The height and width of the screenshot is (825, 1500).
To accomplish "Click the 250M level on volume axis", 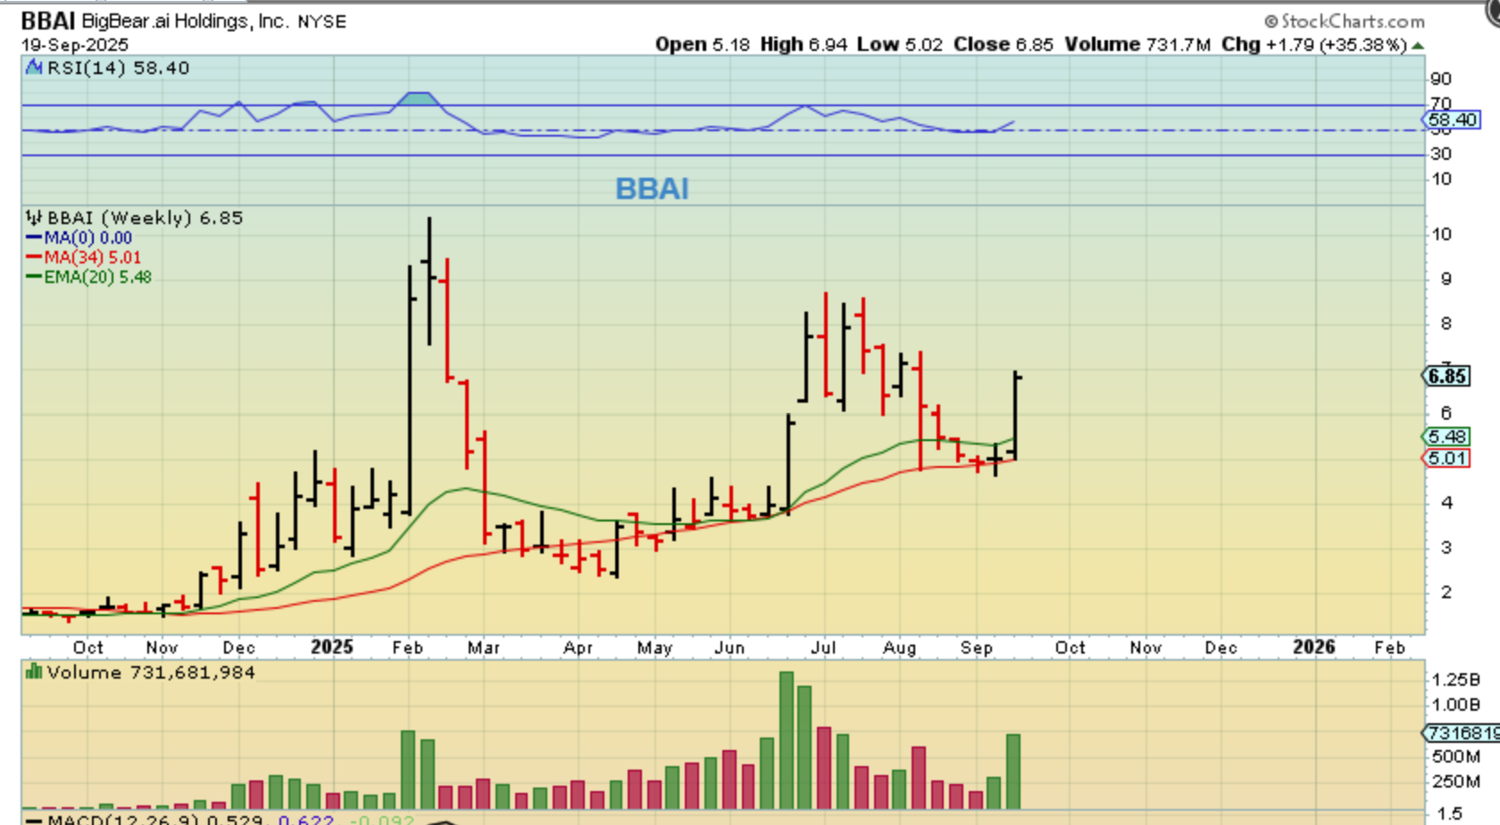I will [x=1456, y=781].
